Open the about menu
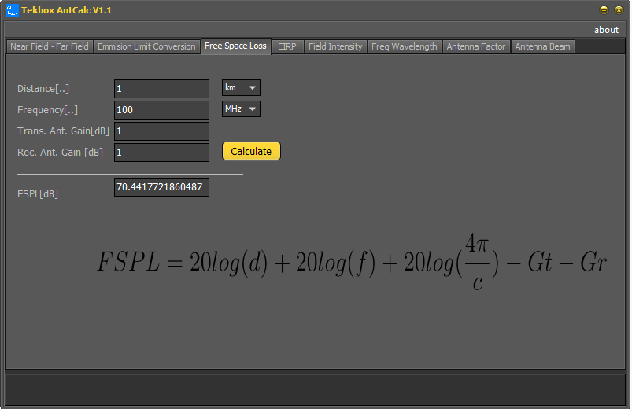 pos(606,30)
